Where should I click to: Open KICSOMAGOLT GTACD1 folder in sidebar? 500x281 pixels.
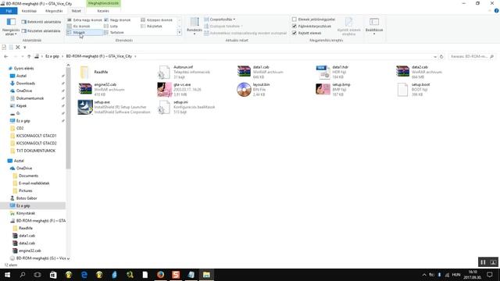tap(37, 135)
